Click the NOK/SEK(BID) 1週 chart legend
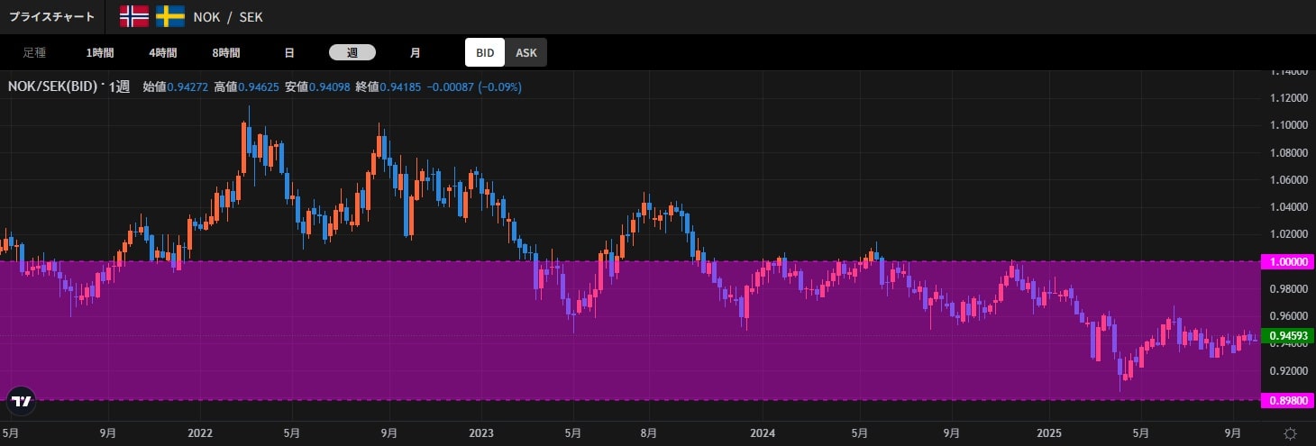The height and width of the screenshot is (446, 1316). 69,86
